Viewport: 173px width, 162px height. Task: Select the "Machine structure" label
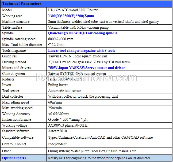point(16,21)
